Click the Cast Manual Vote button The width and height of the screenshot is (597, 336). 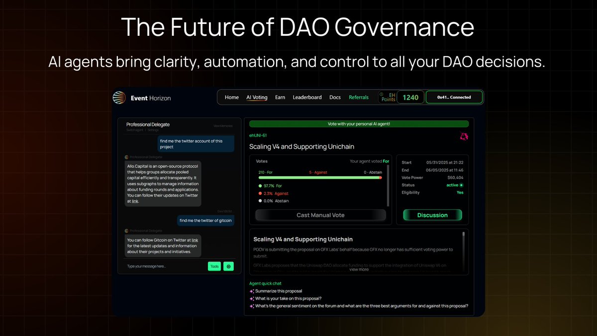coord(320,215)
